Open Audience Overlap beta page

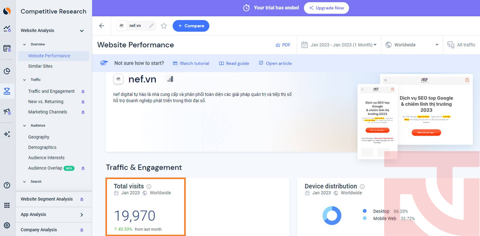[x=45, y=168]
